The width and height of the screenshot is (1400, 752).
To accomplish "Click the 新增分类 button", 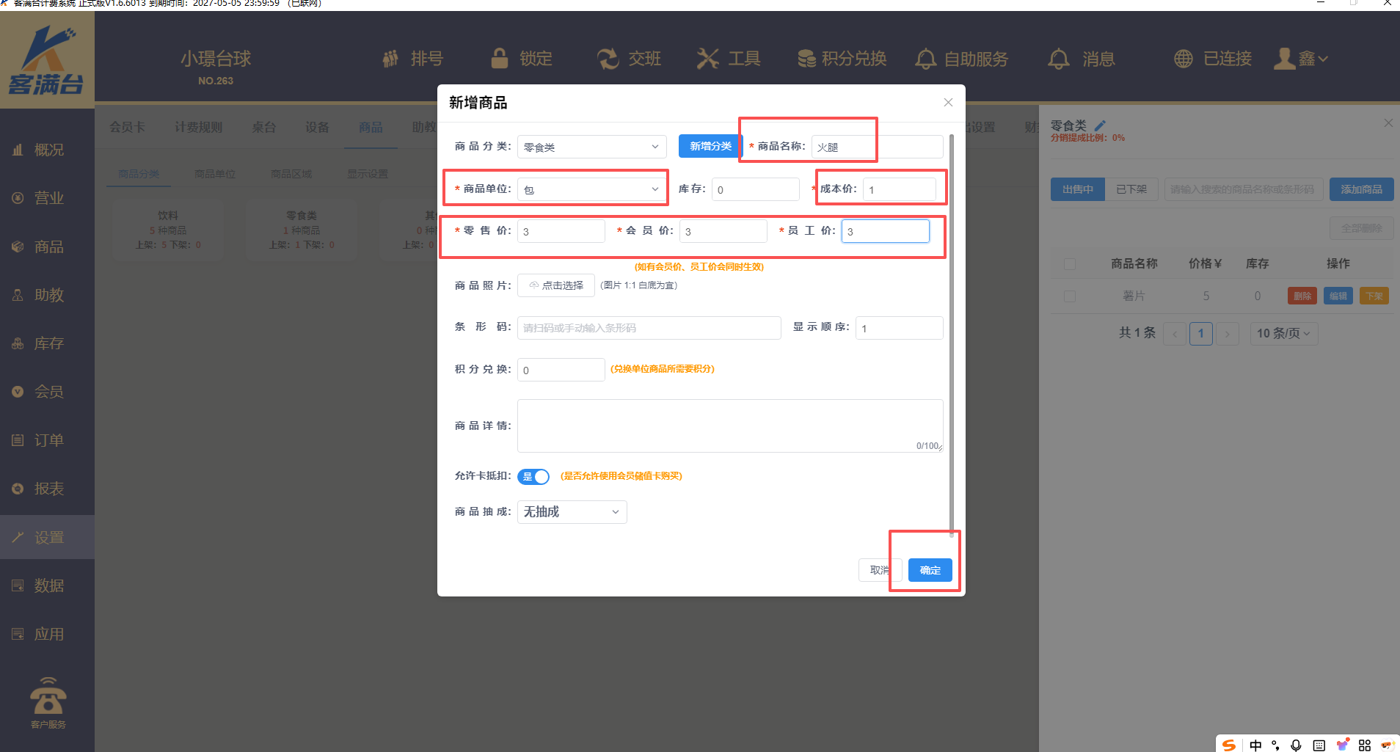I will click(x=710, y=146).
